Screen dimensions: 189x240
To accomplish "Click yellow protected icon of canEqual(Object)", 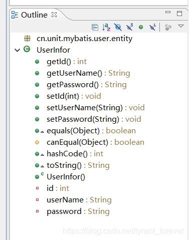I will (x=37, y=142).
